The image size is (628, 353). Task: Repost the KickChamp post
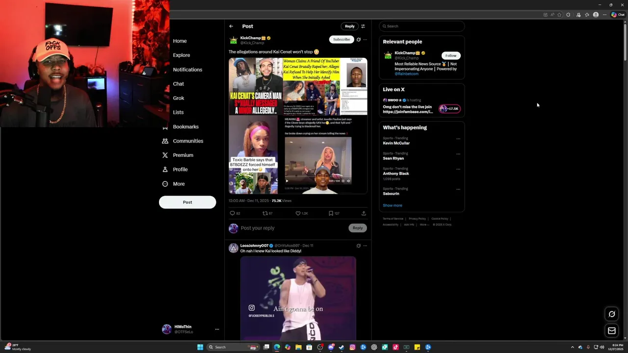(x=265, y=213)
